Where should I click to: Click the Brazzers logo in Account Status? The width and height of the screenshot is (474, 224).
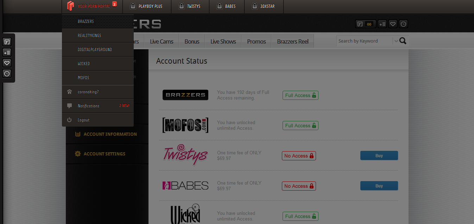click(185, 95)
